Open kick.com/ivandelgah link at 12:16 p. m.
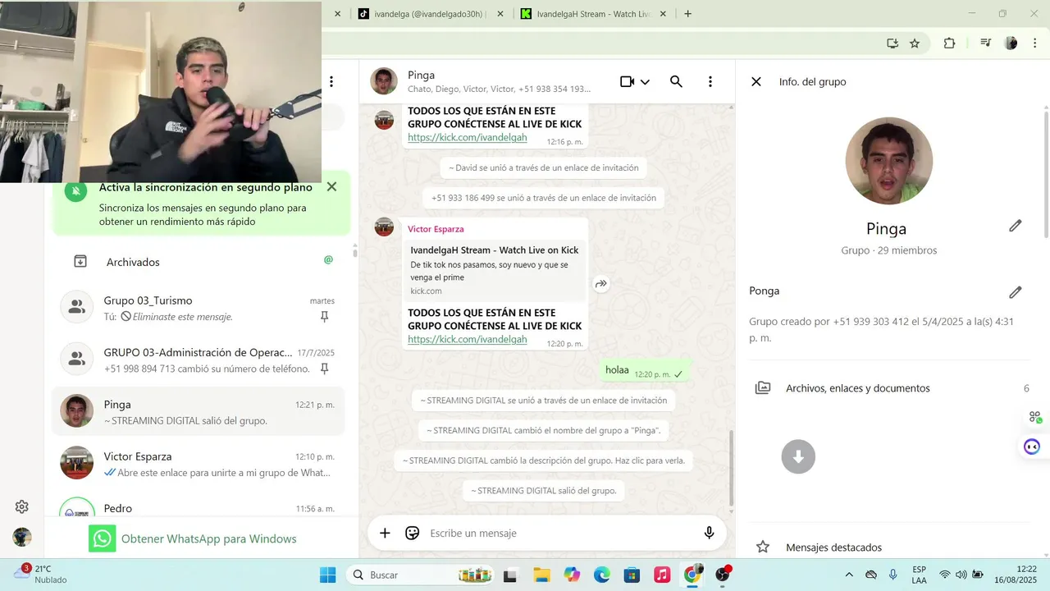Viewport: 1050px width, 591px height. (467, 137)
